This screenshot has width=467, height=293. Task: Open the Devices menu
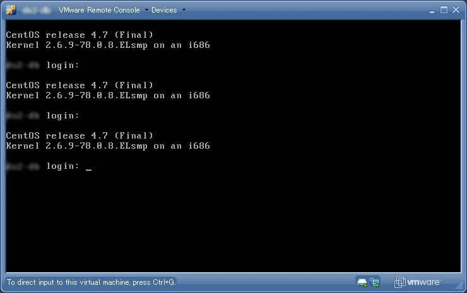164,10
